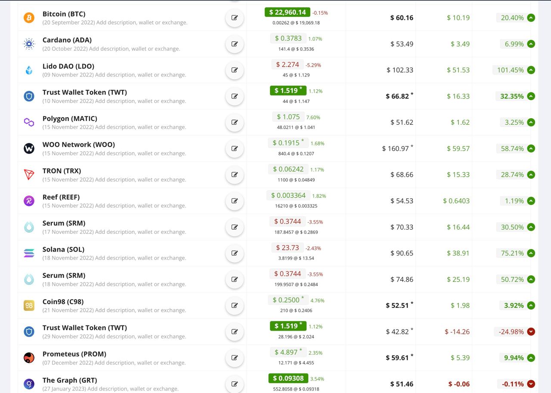Image resolution: width=551 pixels, height=393 pixels.
Task: Click Bitcoin holdings value $ 60.16
Action: pyautogui.click(x=402, y=18)
